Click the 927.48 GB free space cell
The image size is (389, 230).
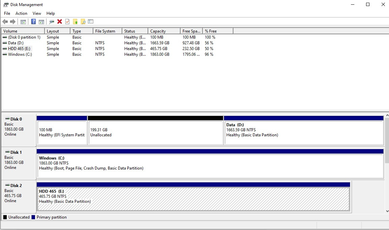191,43
